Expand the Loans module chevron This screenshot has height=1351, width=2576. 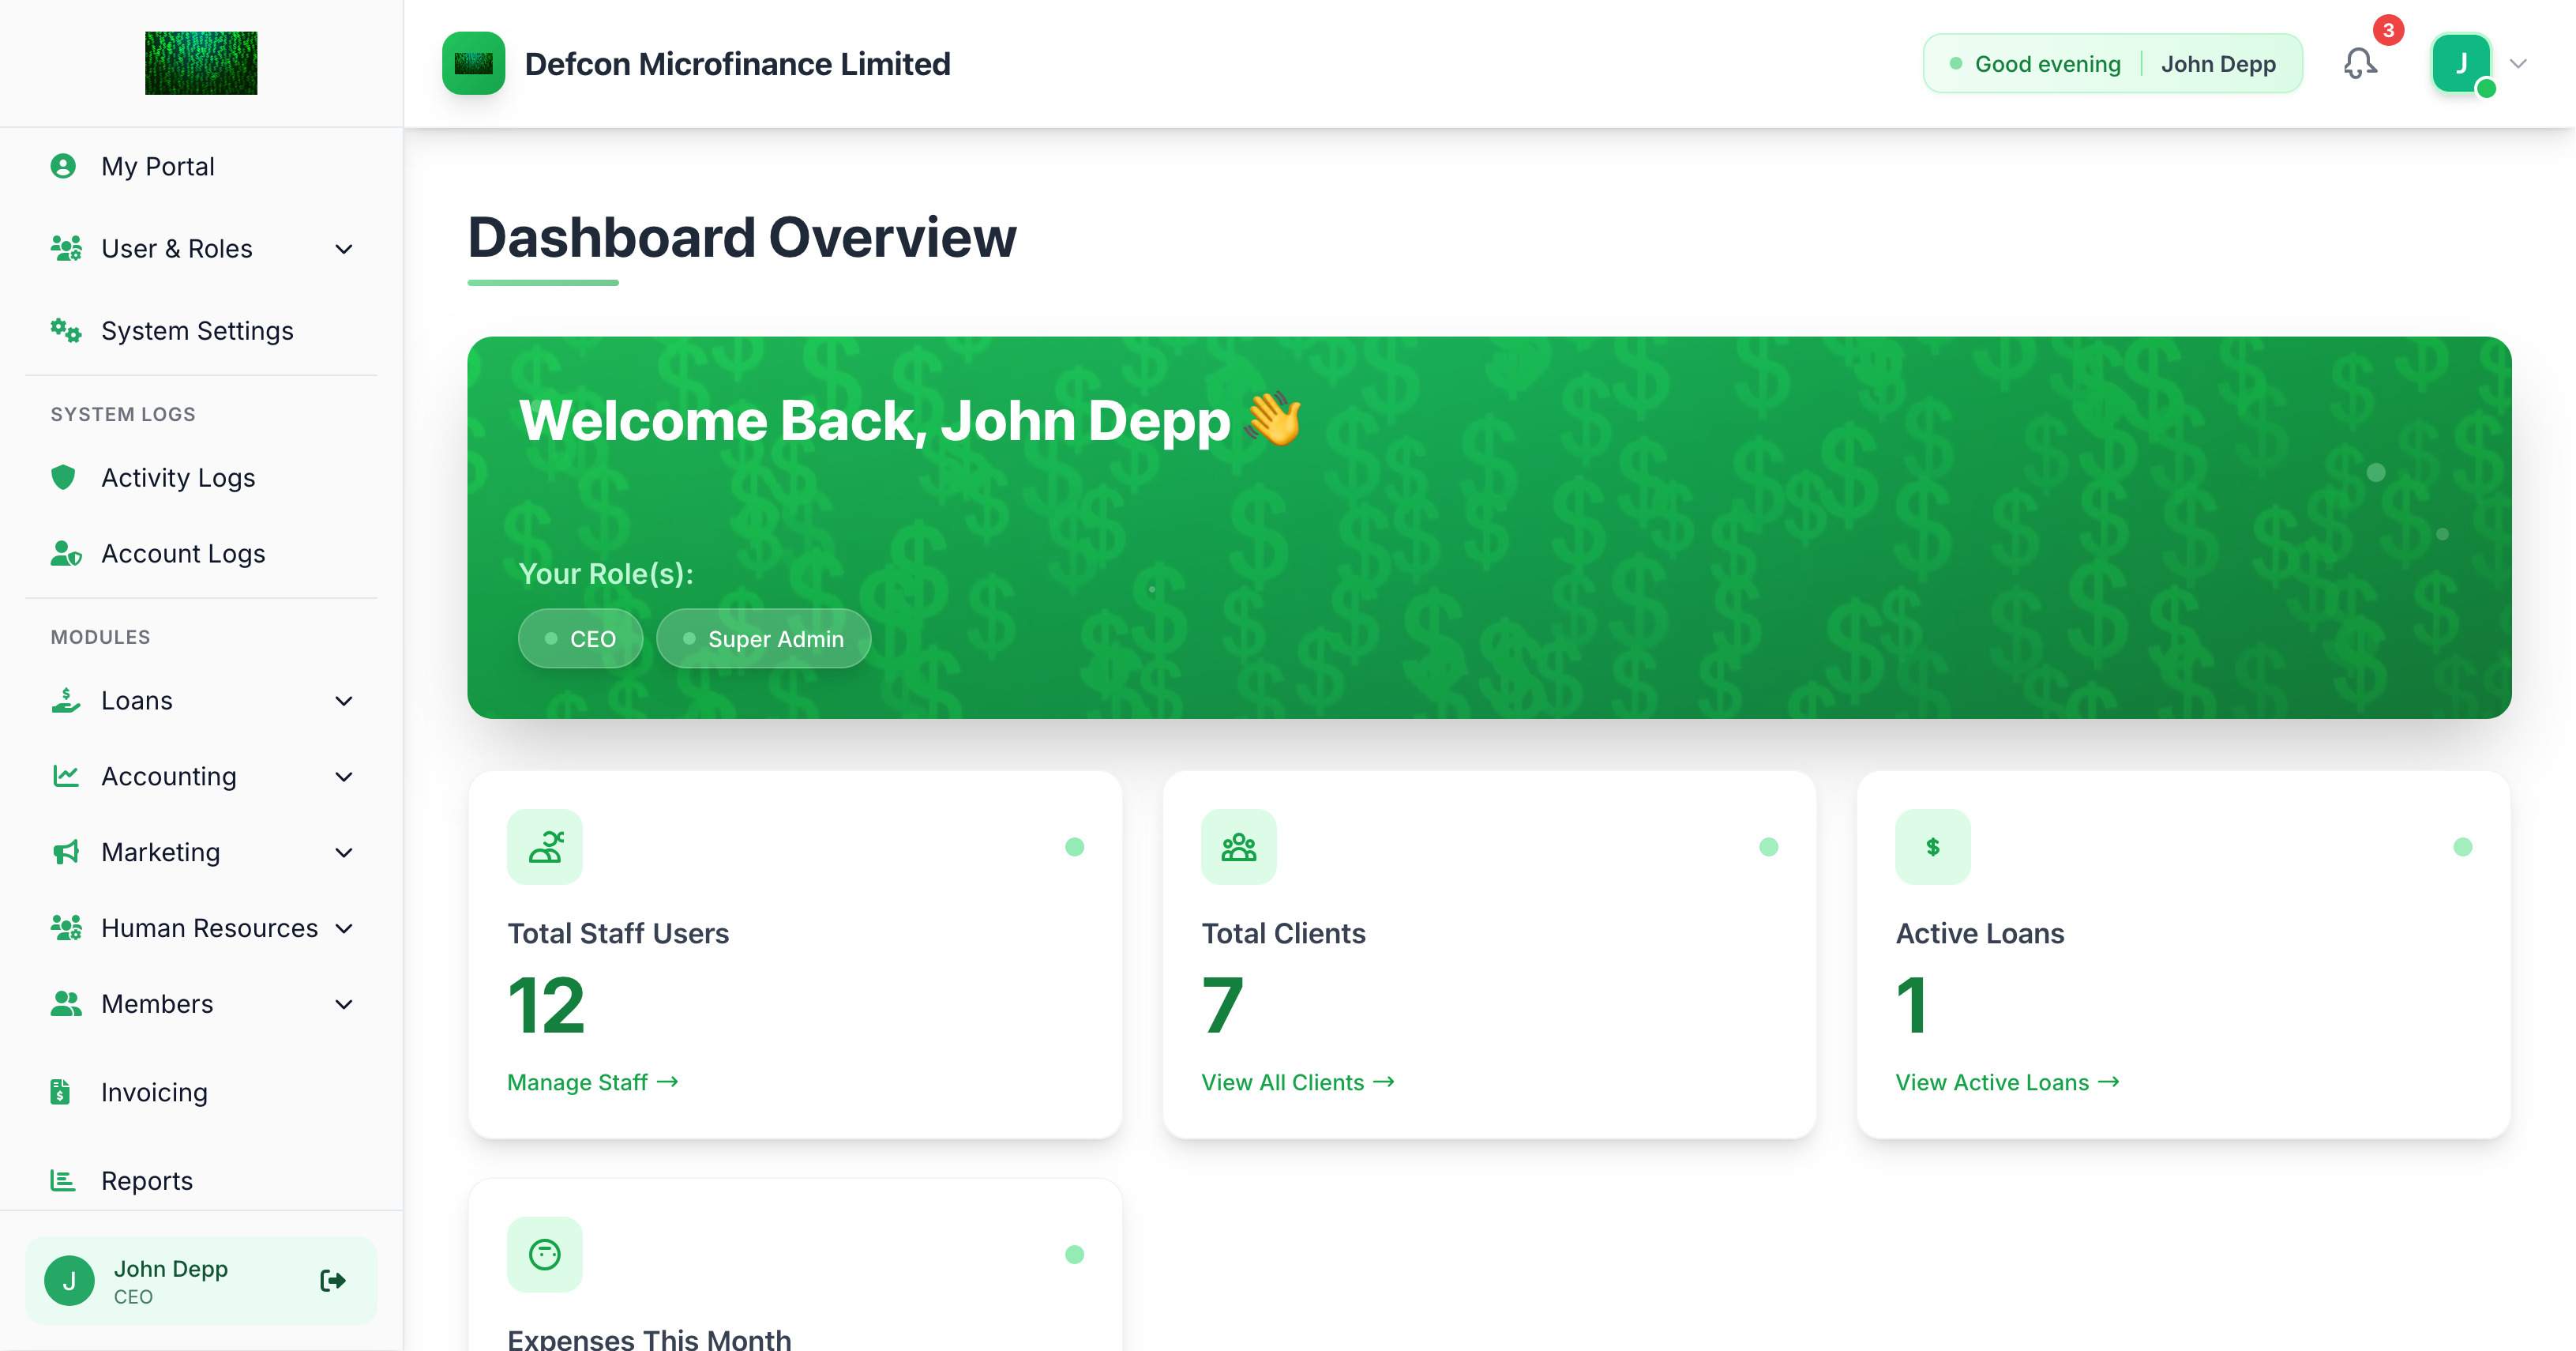point(343,701)
